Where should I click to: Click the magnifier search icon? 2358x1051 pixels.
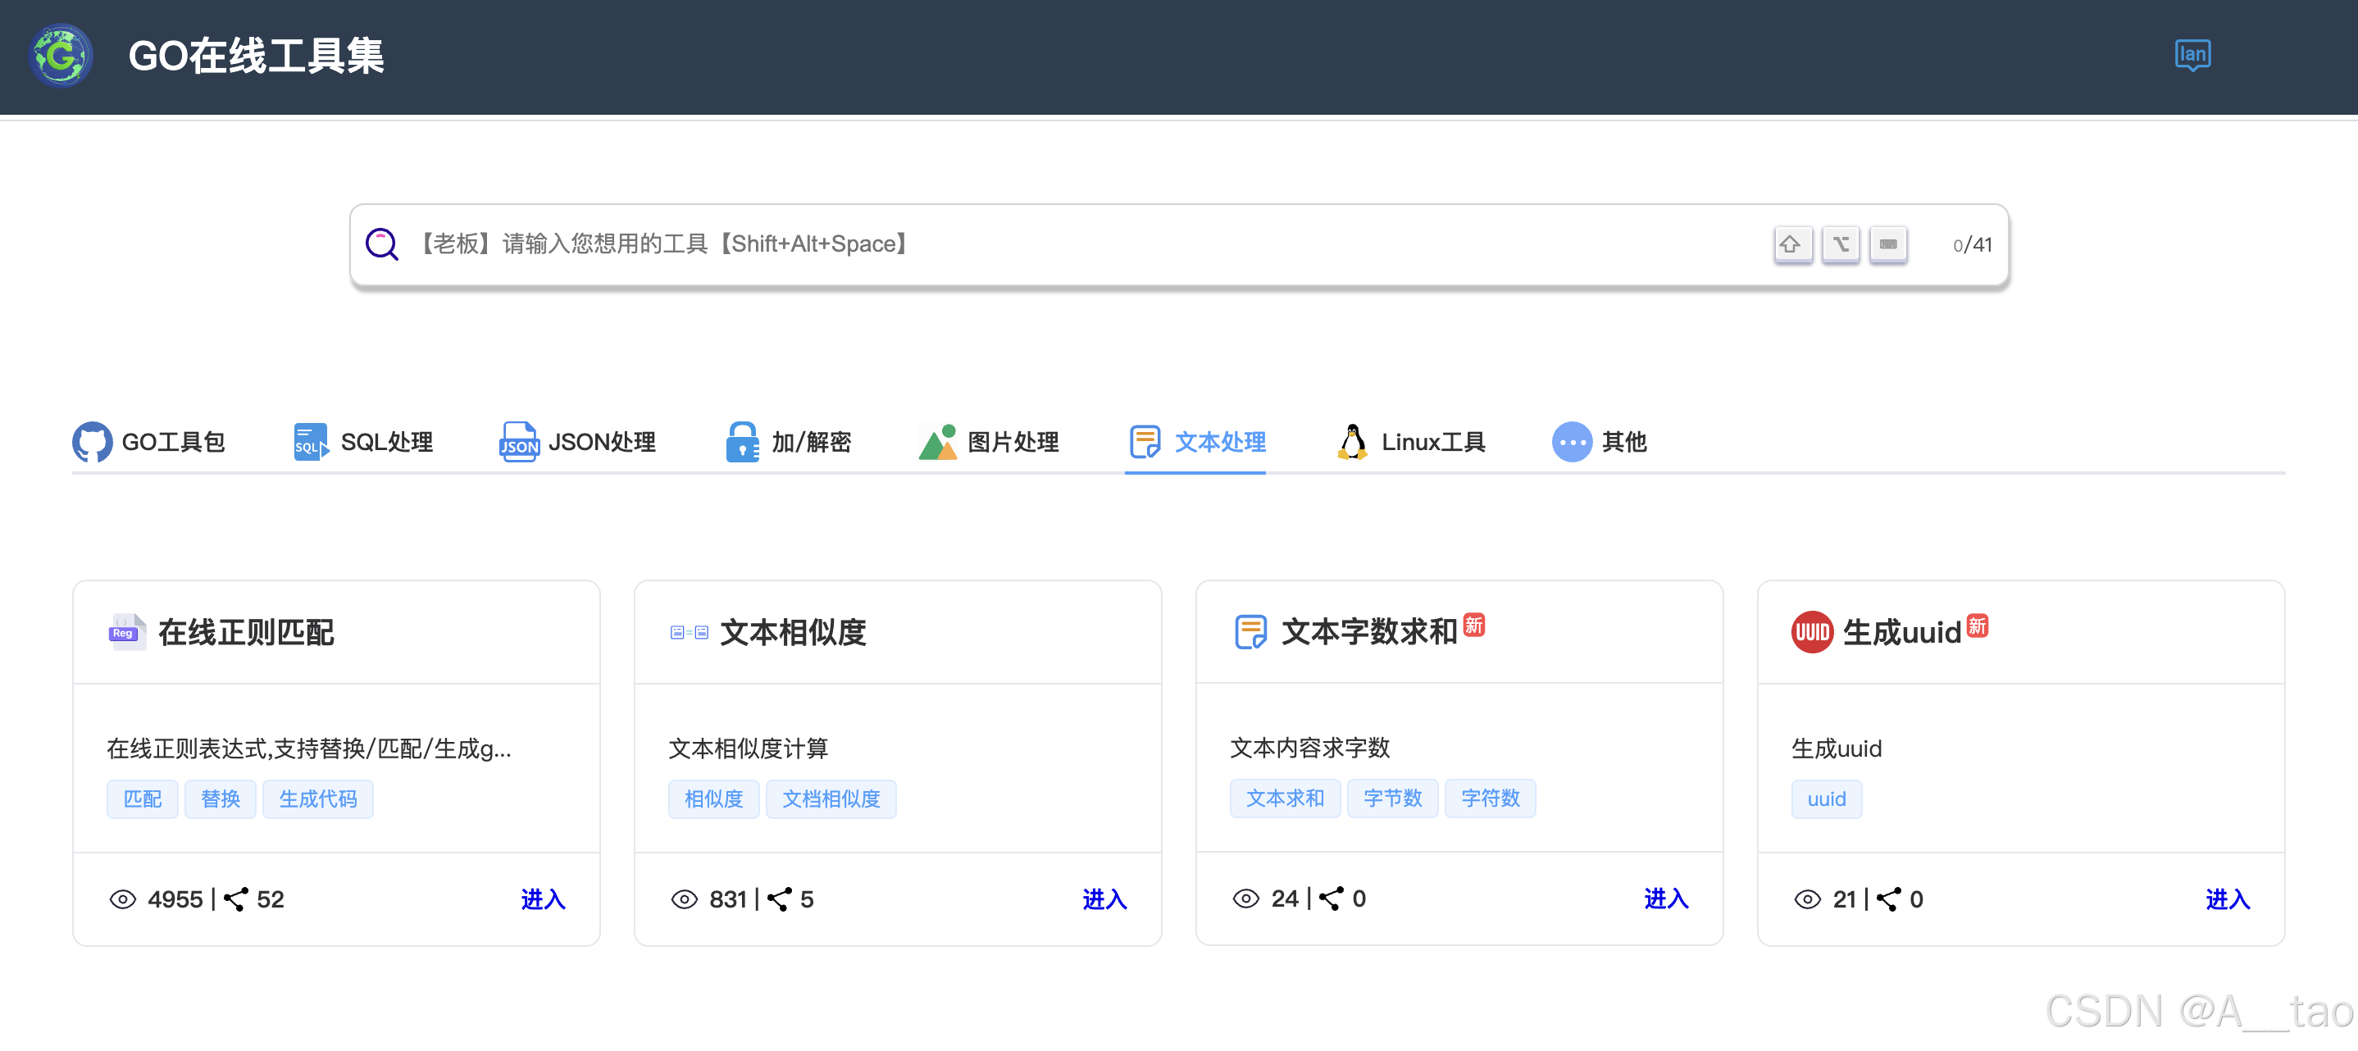[x=382, y=244]
